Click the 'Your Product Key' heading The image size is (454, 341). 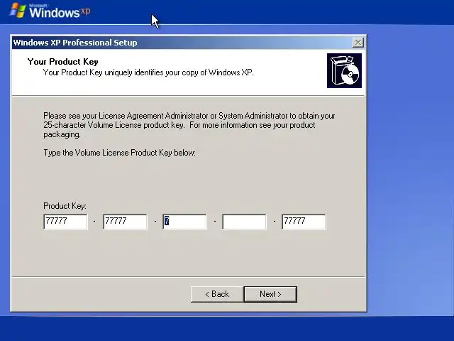tap(63, 62)
